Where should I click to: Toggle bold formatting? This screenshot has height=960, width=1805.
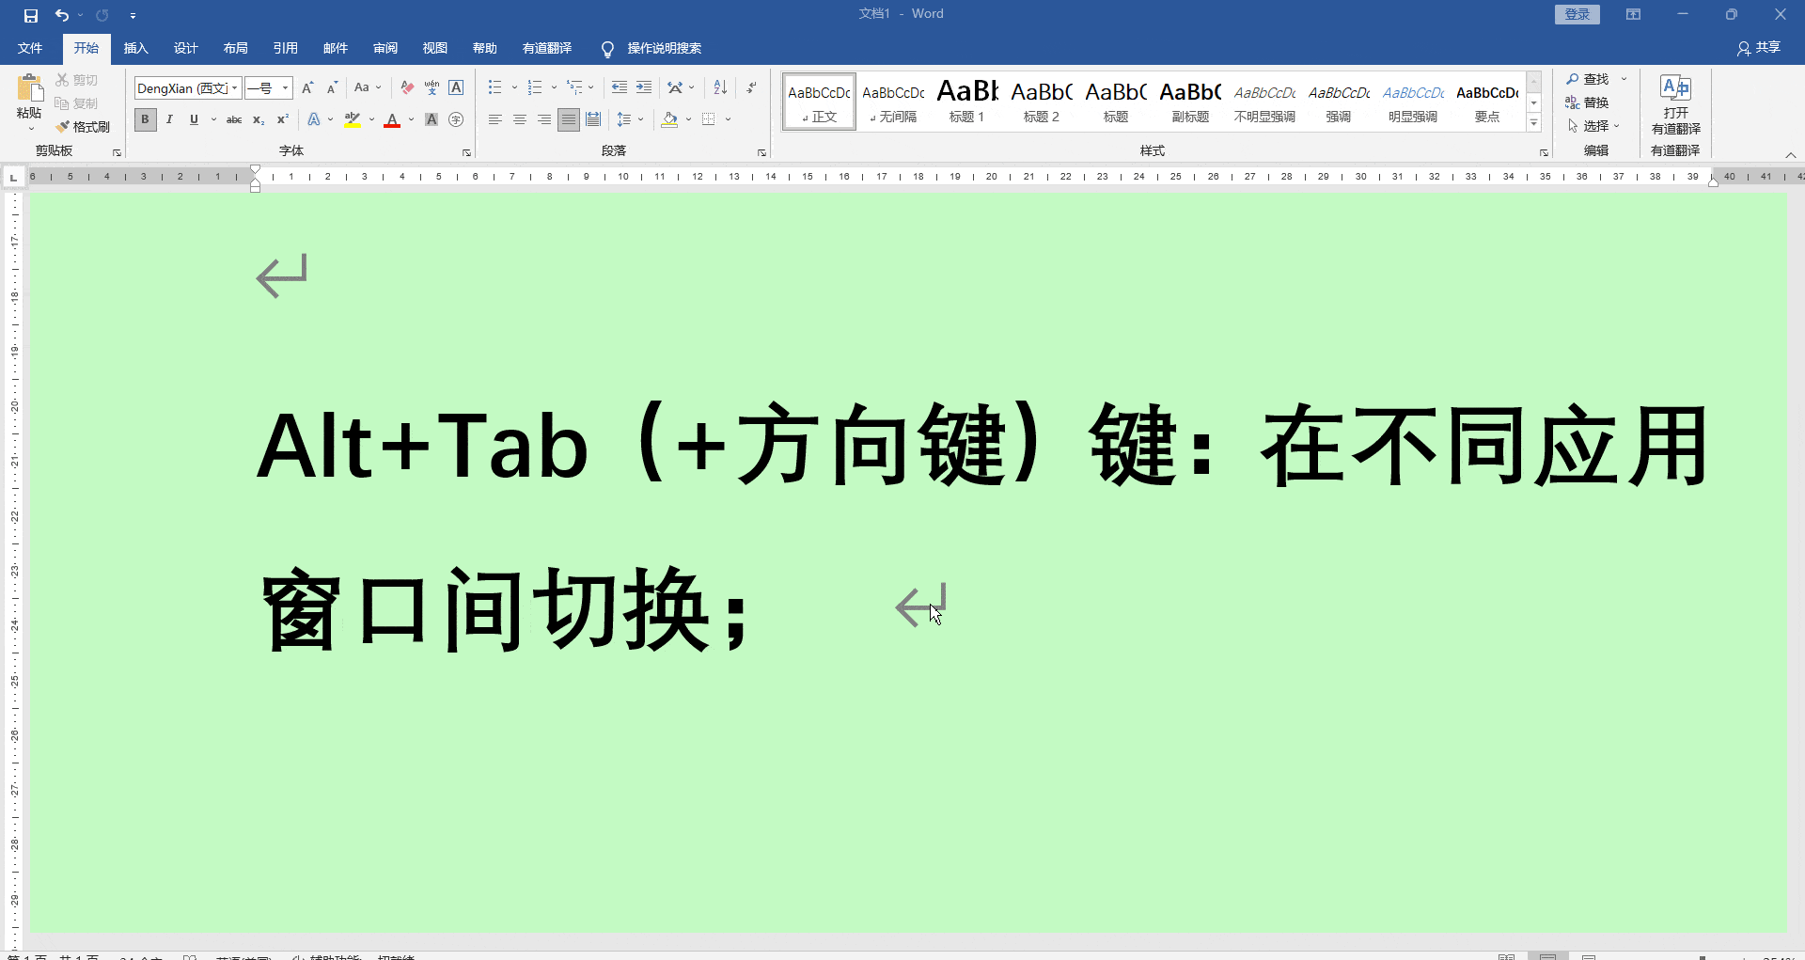[145, 119]
